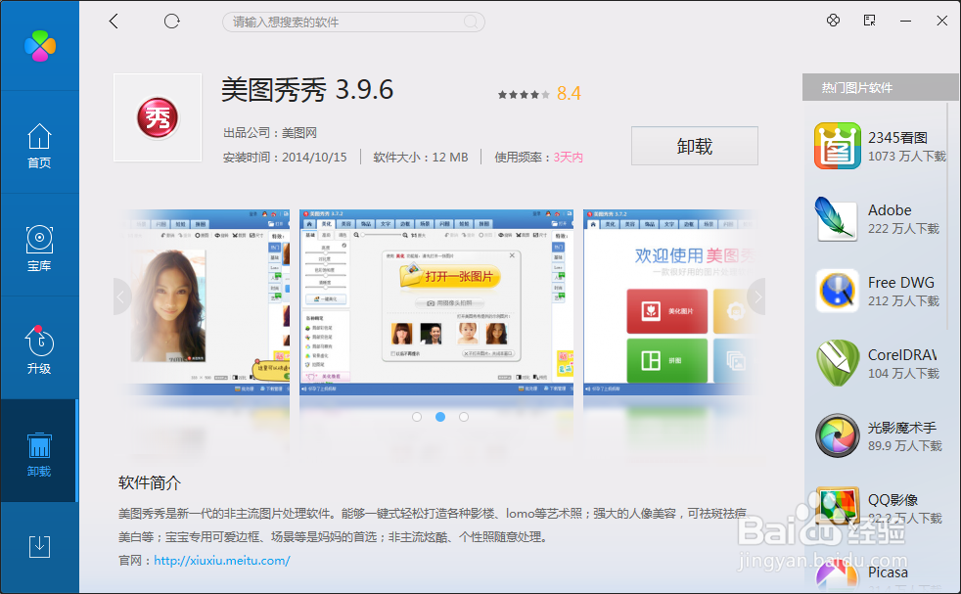This screenshot has width=961, height=594.
Task: Go back with the left arrow
Action: [x=114, y=22]
